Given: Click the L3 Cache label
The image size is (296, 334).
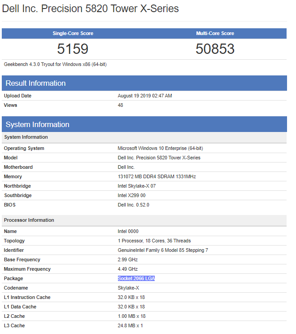Looking at the screenshot, I should pos(14,325).
